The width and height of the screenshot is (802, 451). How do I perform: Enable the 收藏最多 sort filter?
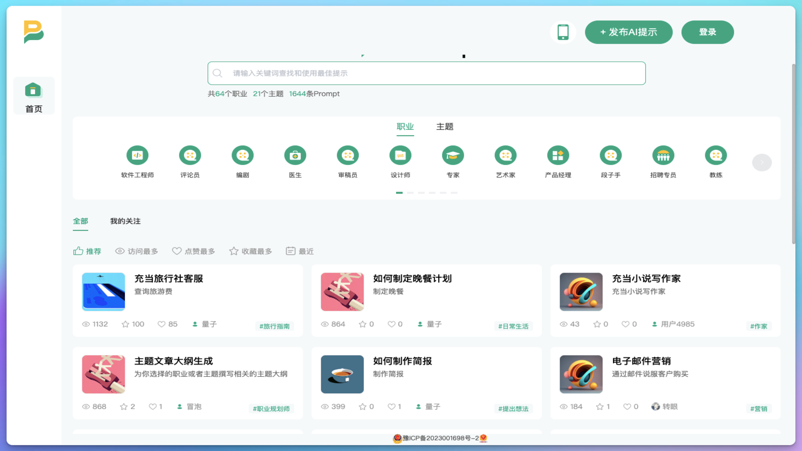click(251, 251)
